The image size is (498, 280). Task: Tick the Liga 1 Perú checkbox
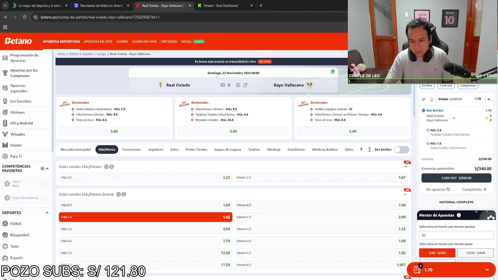click(x=44, y=184)
